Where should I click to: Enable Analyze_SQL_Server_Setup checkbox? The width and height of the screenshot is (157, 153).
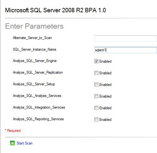pyautogui.click(x=96, y=84)
